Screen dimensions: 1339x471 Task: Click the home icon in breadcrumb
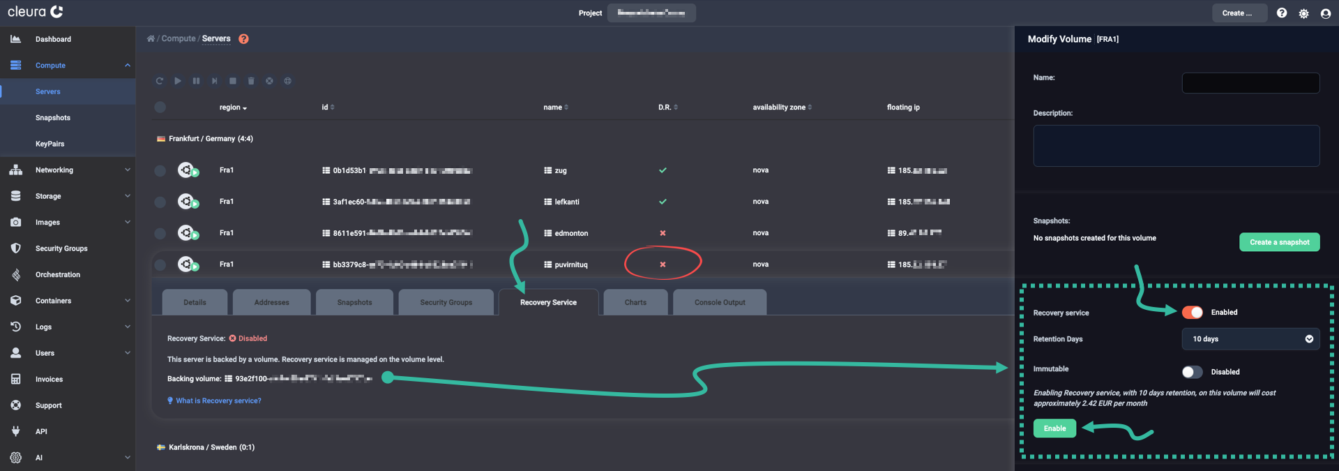[x=151, y=39]
